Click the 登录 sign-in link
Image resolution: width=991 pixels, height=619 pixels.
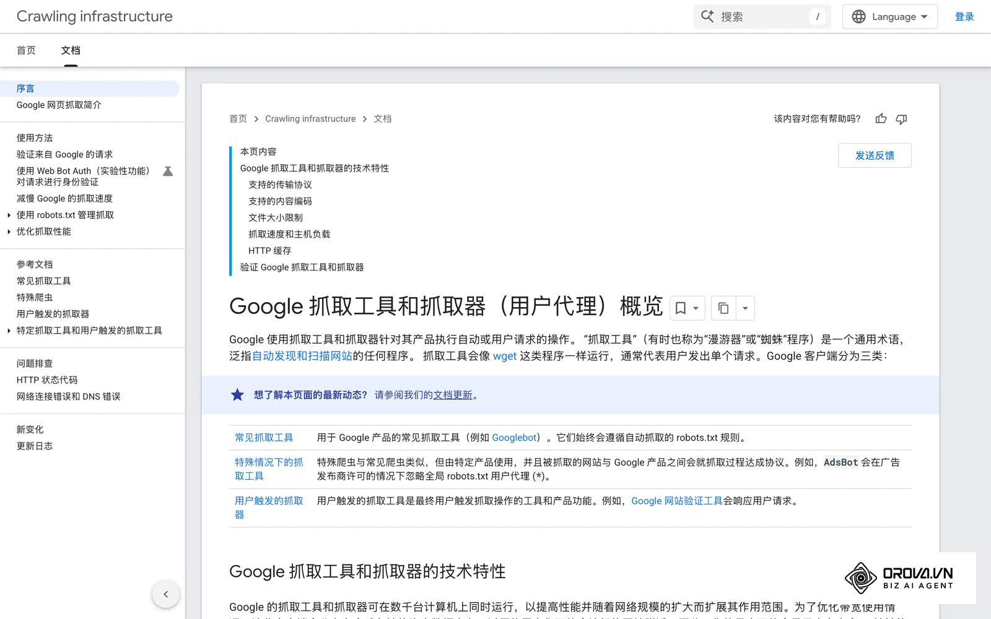[x=964, y=17]
